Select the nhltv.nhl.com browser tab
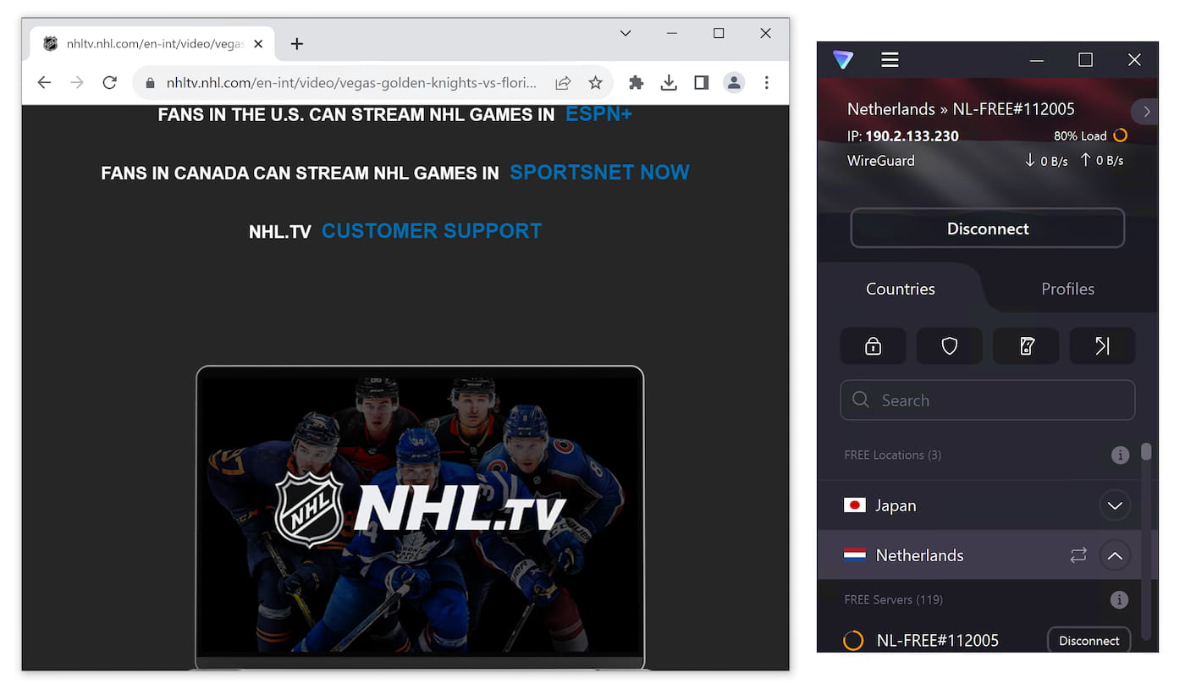The height and width of the screenshot is (695, 1185). (152, 44)
